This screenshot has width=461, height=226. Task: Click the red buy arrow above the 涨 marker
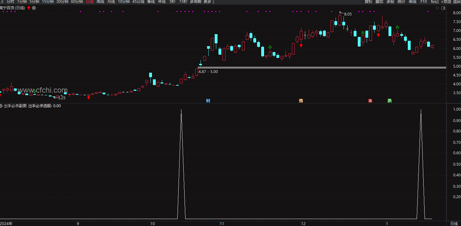coord(378,34)
